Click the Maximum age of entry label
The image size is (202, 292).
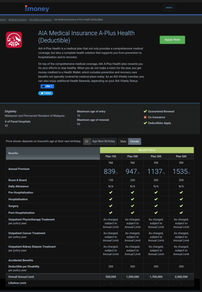coord(91,111)
